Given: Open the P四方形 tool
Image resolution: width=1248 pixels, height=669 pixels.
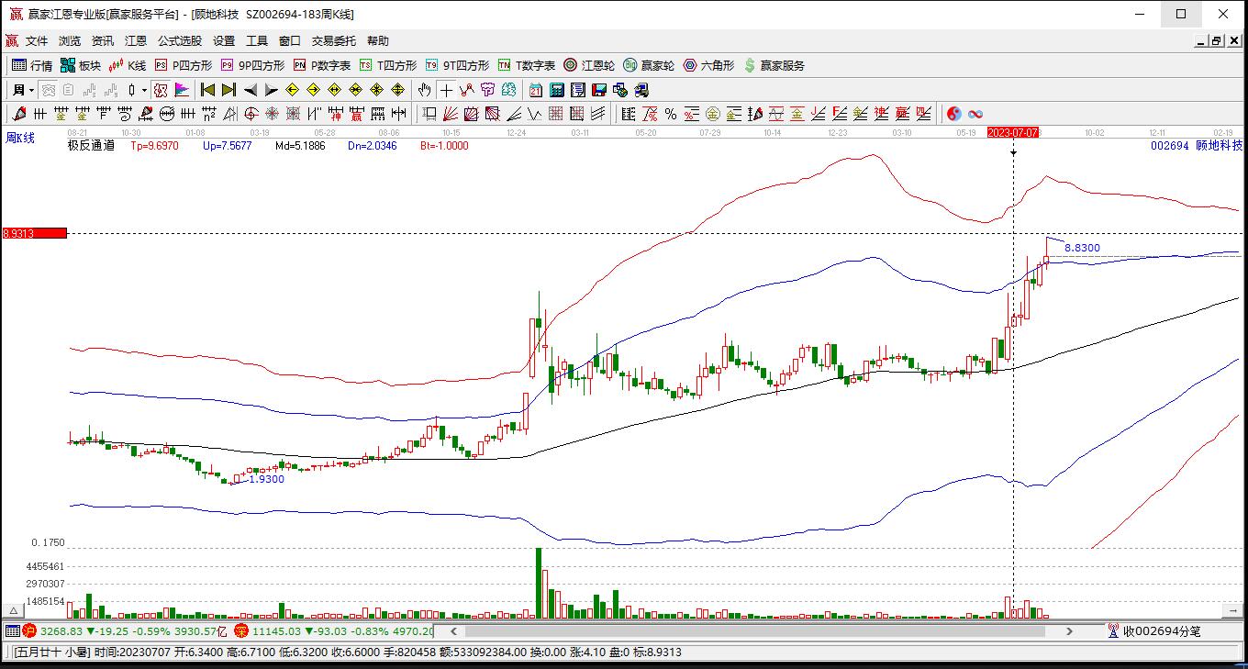Looking at the screenshot, I should tap(184, 65).
